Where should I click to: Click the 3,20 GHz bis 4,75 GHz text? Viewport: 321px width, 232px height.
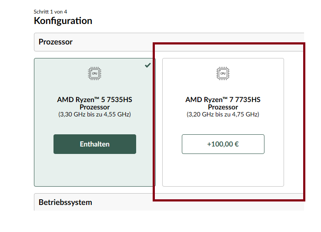(x=223, y=115)
